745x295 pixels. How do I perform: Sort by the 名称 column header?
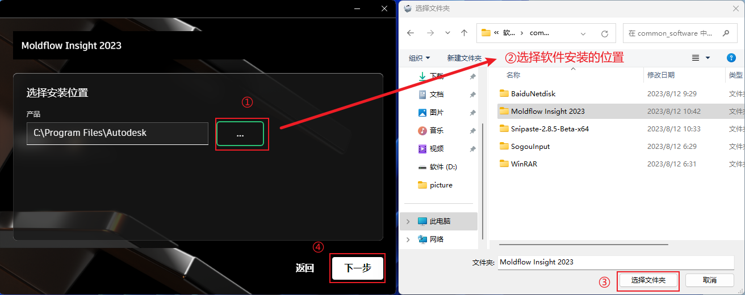tap(513, 75)
